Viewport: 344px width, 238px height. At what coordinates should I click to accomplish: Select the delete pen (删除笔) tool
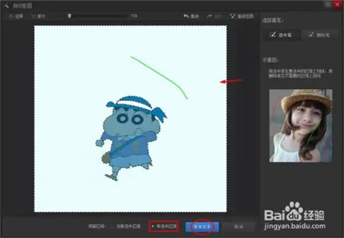319,34
